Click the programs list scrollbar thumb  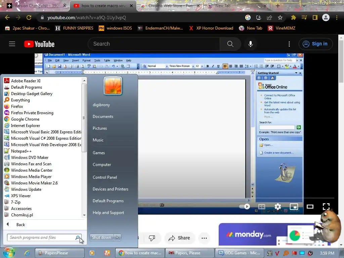pyautogui.click(x=84, y=118)
